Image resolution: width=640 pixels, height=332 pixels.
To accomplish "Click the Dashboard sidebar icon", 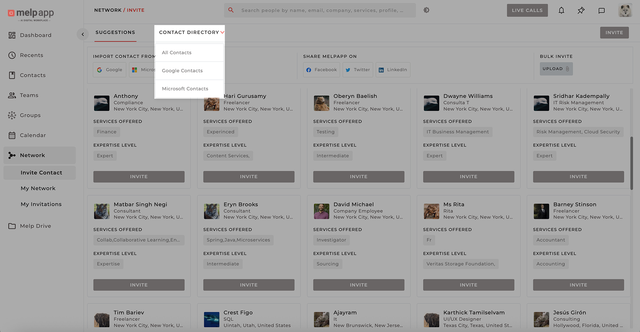I will 12,35.
